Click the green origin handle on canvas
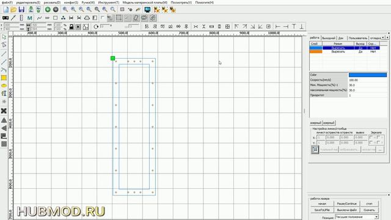The image size is (391, 220). [112, 58]
